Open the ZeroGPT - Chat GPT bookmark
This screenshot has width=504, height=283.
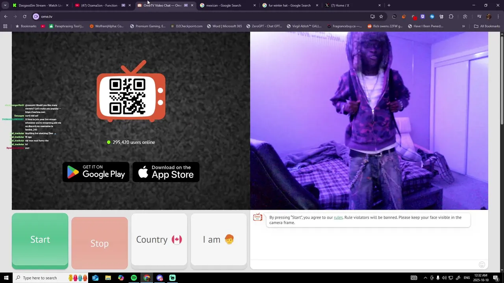[x=264, y=26]
